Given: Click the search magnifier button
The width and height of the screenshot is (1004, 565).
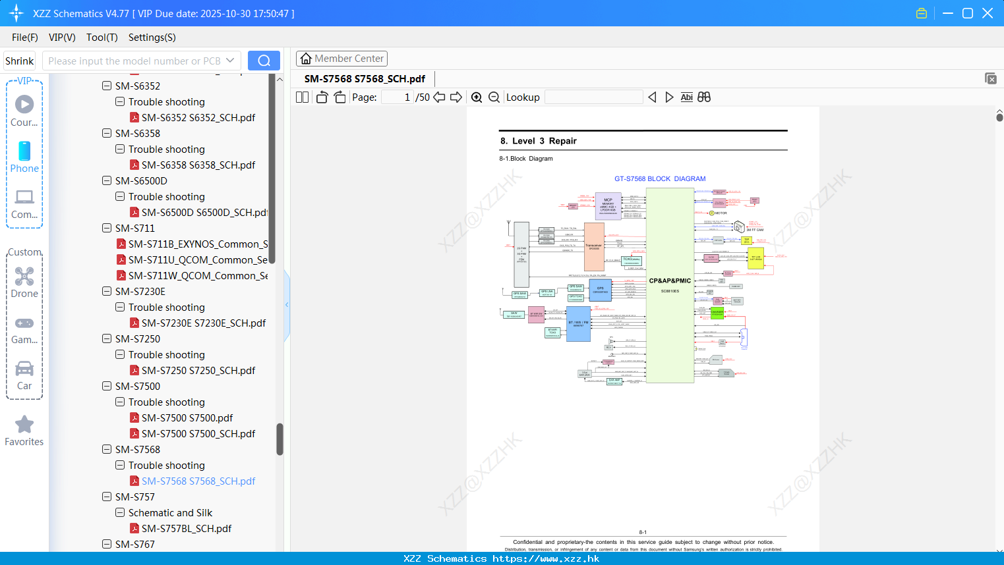Looking at the screenshot, I should click(264, 61).
